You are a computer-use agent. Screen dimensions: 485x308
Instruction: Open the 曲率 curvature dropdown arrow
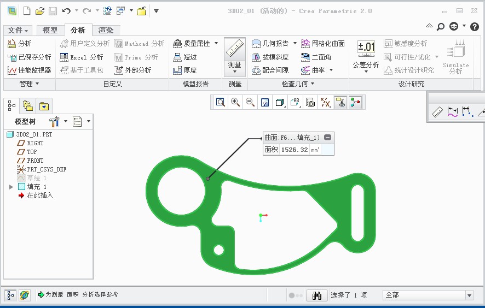tap(331, 70)
